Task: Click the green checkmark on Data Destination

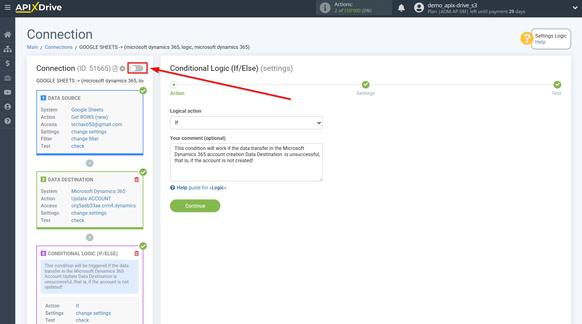Action: coord(143,172)
